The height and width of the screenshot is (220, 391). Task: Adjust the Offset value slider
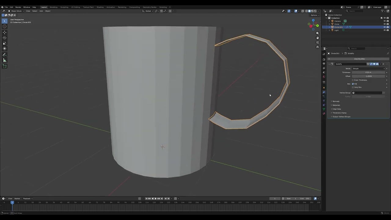tap(368, 76)
